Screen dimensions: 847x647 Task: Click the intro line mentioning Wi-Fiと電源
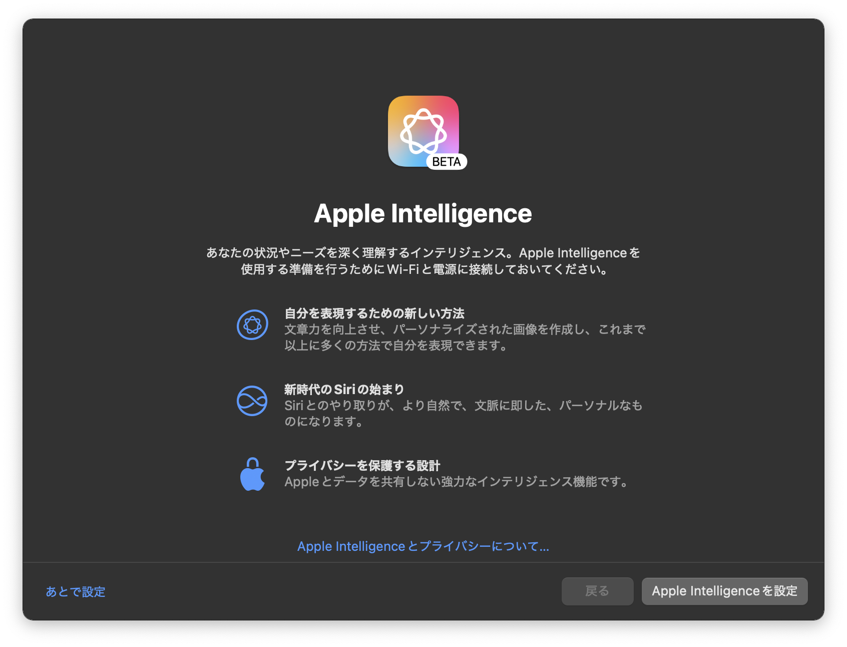click(x=423, y=269)
